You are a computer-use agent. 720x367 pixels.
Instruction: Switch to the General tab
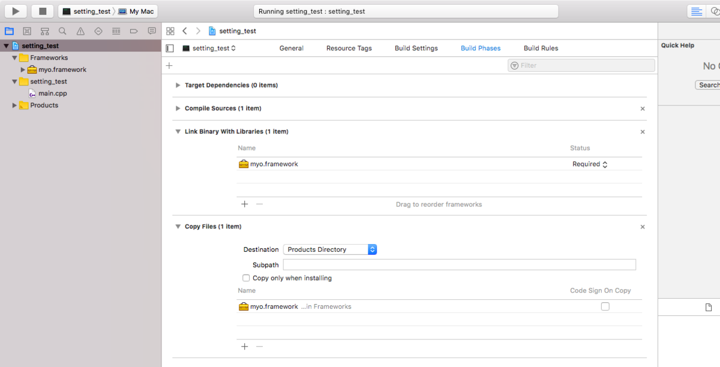[x=292, y=49]
